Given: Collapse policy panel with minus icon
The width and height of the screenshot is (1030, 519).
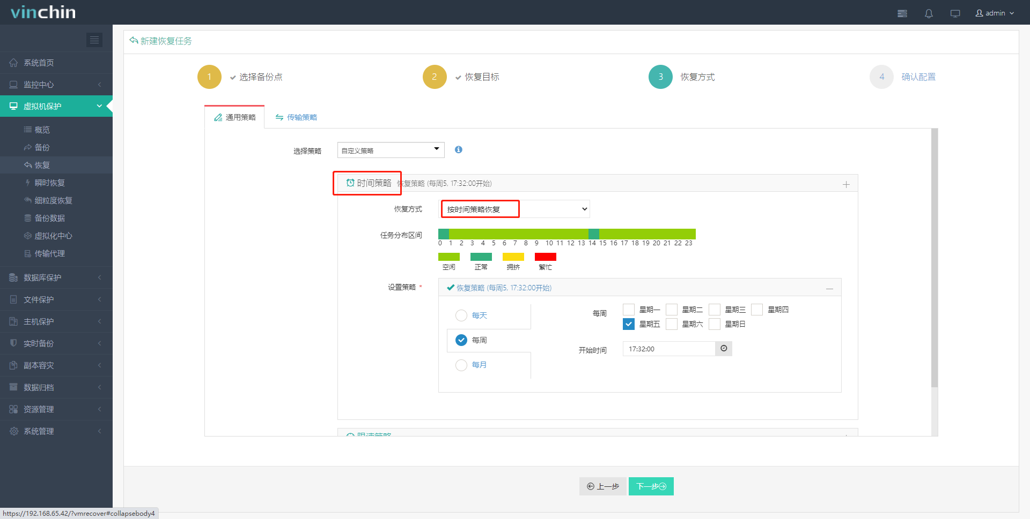Looking at the screenshot, I should pyautogui.click(x=829, y=289).
